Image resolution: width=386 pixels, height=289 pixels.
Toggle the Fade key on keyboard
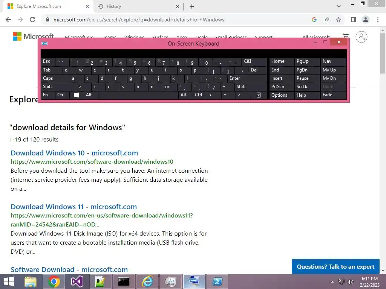333,95
